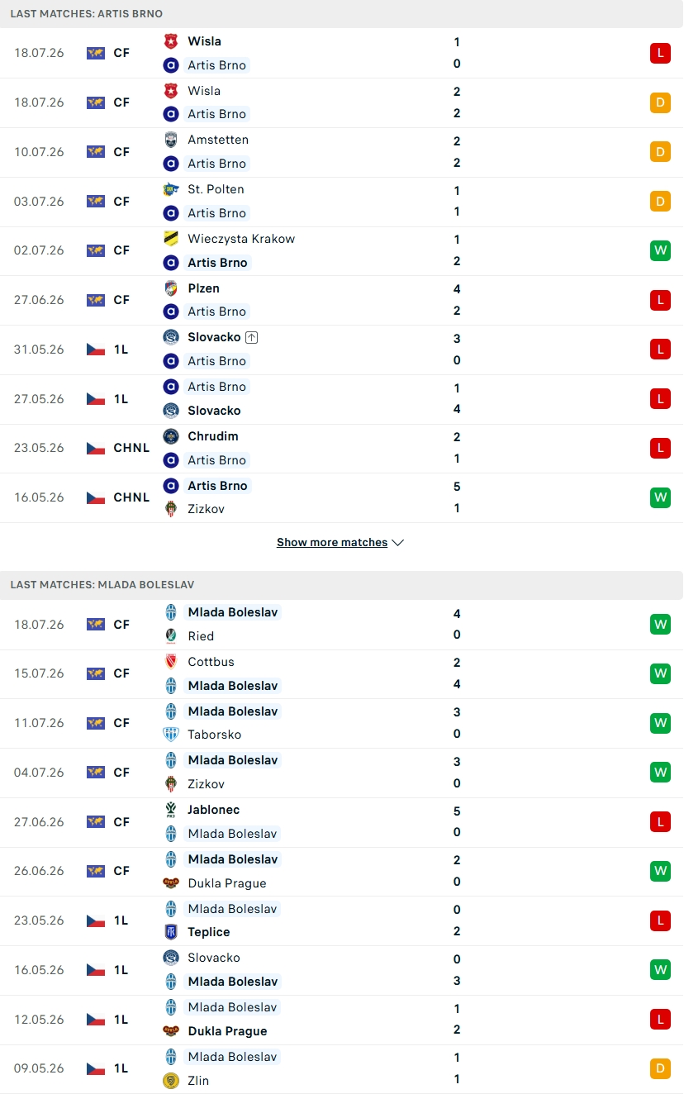This screenshot has height=1094, width=684.
Task: Open the red L badge for the Plzen match
Action: click(660, 300)
